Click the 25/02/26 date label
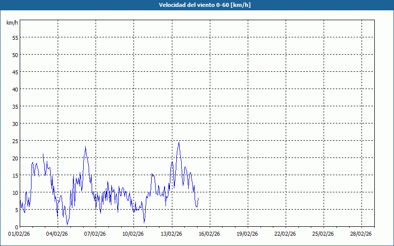 pos(324,234)
